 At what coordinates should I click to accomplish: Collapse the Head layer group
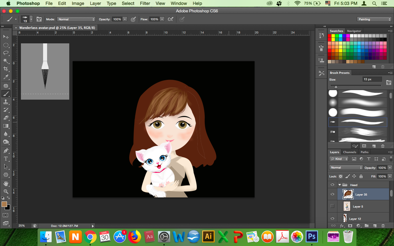coord(340,185)
